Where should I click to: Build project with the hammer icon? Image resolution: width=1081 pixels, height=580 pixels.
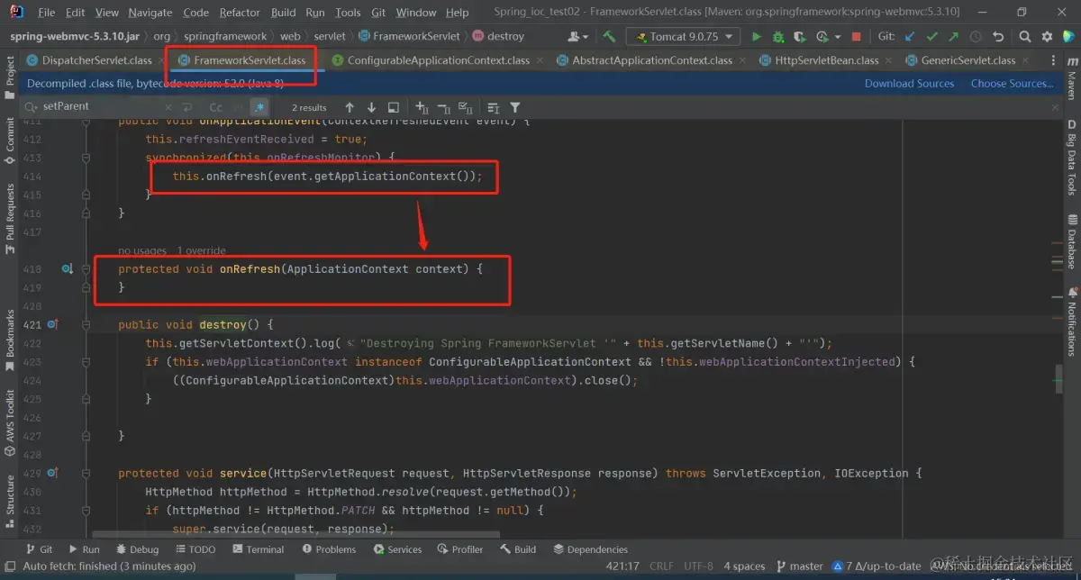point(610,37)
